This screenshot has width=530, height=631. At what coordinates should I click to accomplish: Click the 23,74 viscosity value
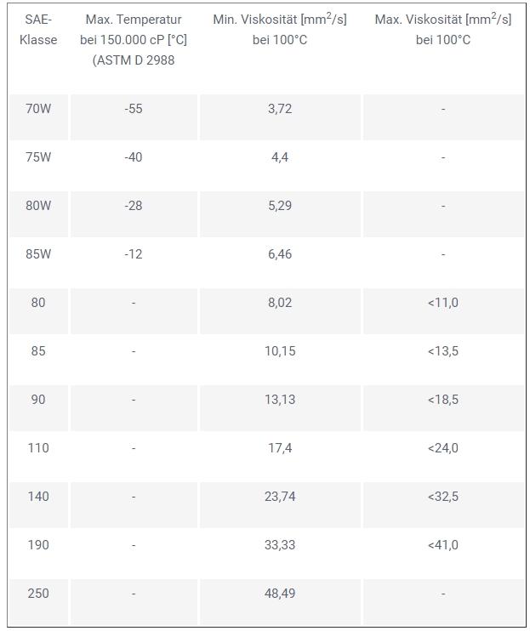click(280, 497)
